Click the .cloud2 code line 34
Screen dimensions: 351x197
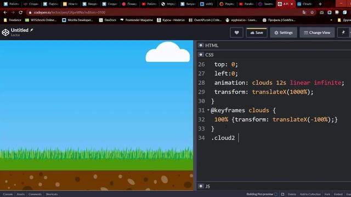click(223, 138)
